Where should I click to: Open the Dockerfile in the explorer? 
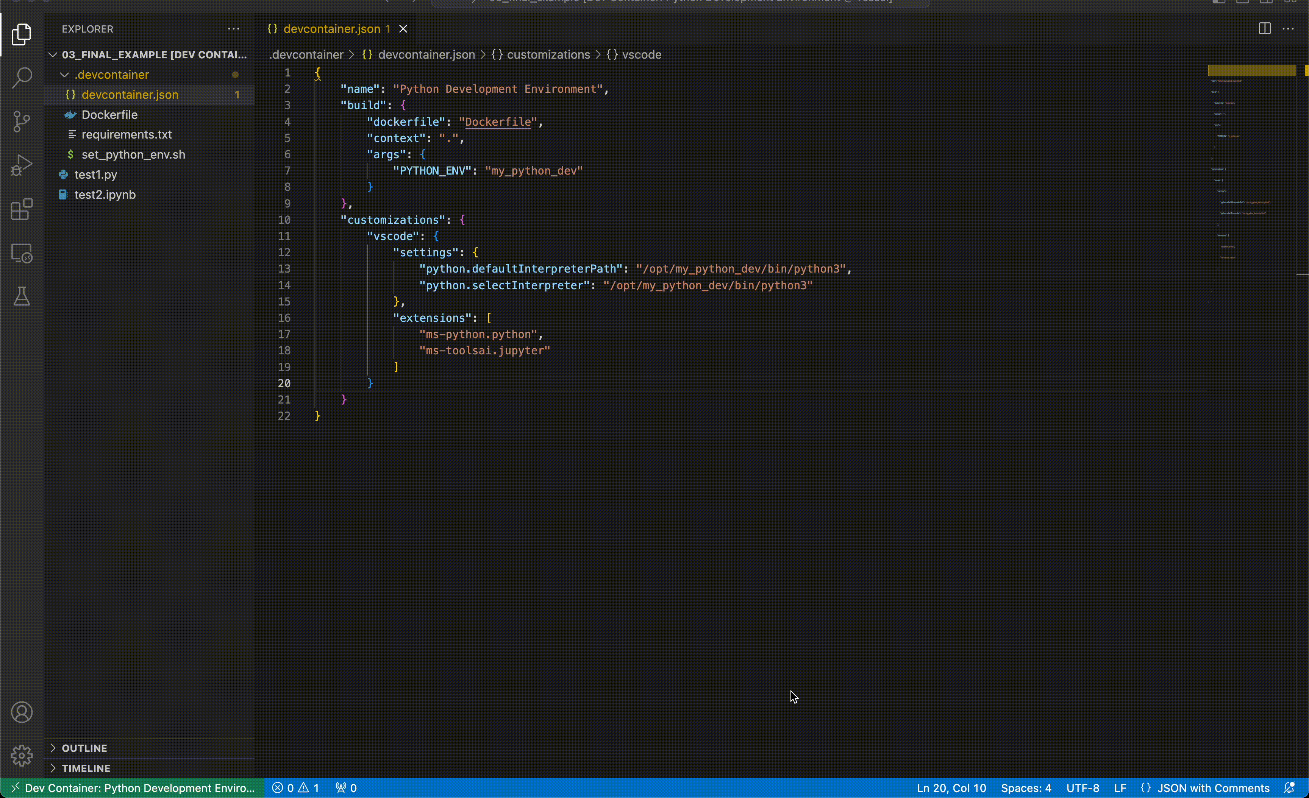tap(109, 115)
